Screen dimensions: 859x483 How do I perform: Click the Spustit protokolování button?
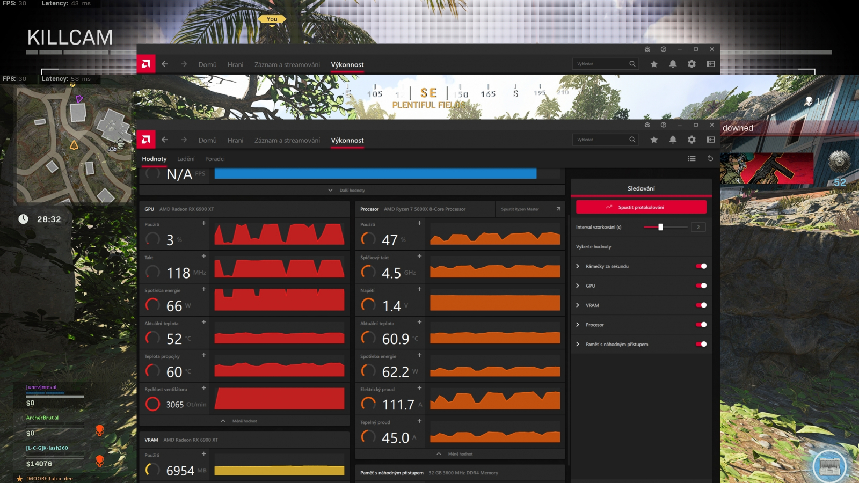pos(641,207)
